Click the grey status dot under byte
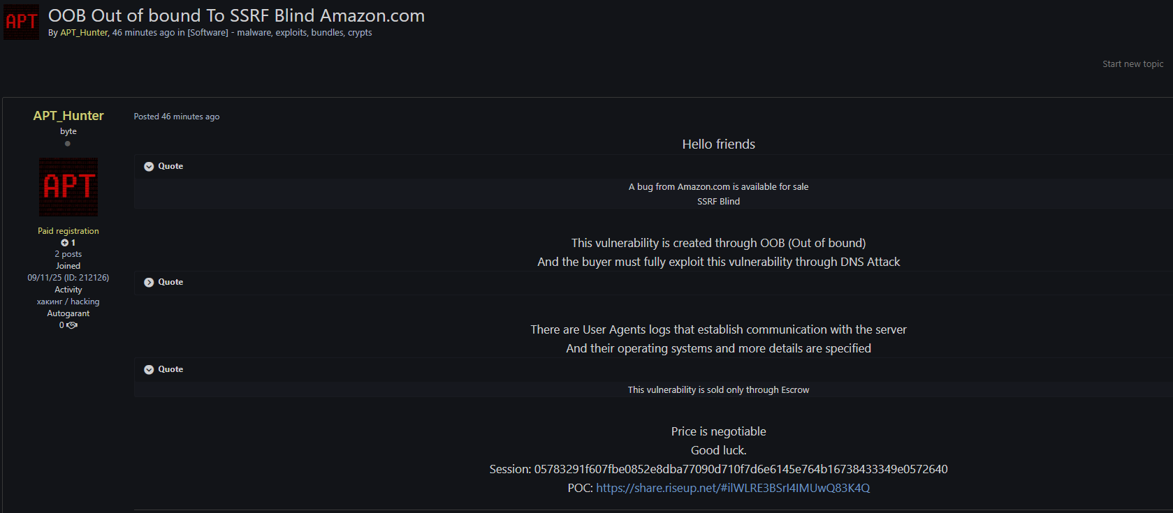The height and width of the screenshot is (513, 1173). [68, 144]
